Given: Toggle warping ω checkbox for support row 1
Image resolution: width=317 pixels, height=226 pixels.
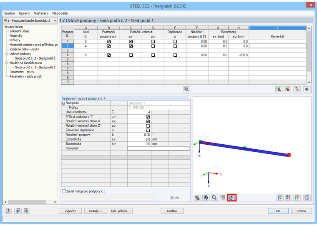Looking at the screenshot, I should [x=175, y=41].
